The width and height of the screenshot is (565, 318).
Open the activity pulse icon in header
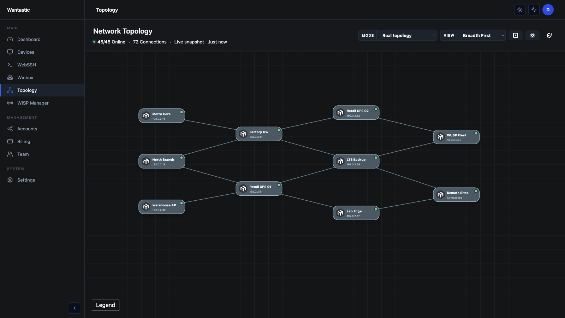point(534,10)
